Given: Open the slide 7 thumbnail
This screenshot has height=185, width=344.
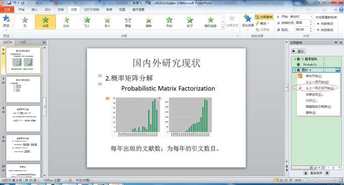Looking at the screenshot, I should (x=23, y=89).
